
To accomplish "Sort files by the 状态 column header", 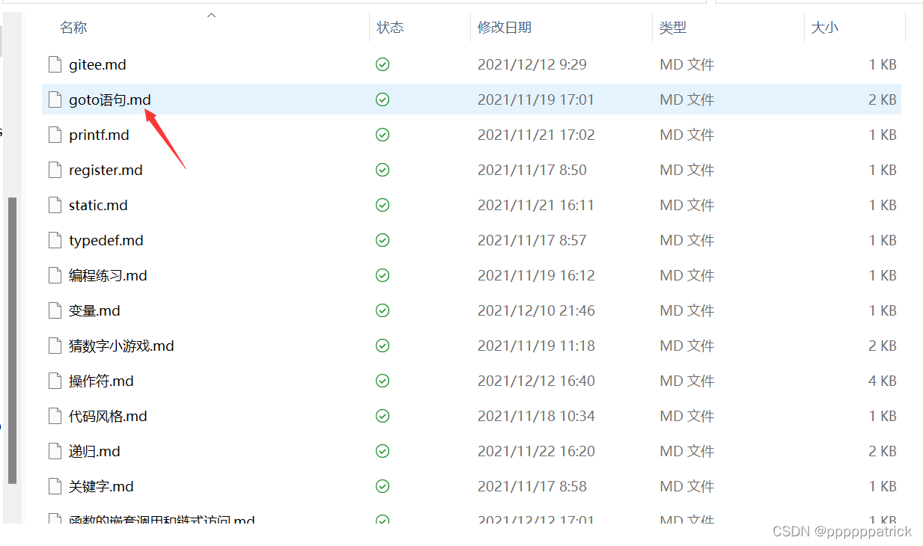I will (x=390, y=28).
